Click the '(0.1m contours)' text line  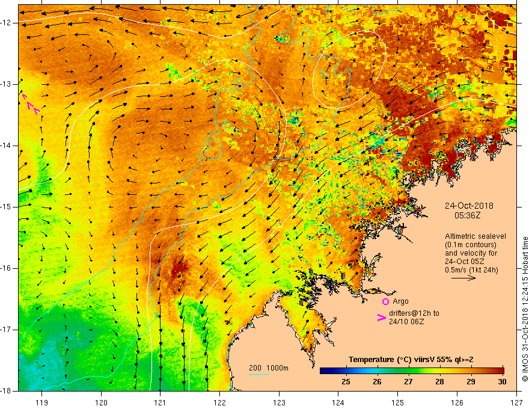point(470,245)
